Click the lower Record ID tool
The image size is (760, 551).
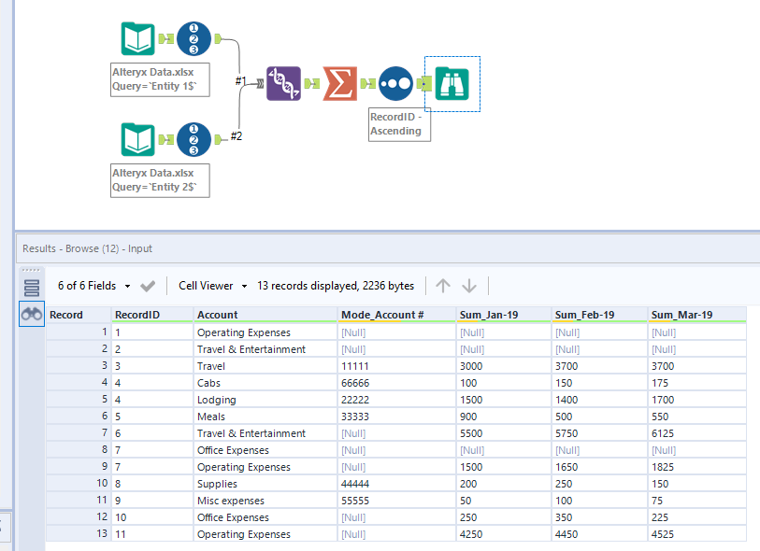point(194,139)
